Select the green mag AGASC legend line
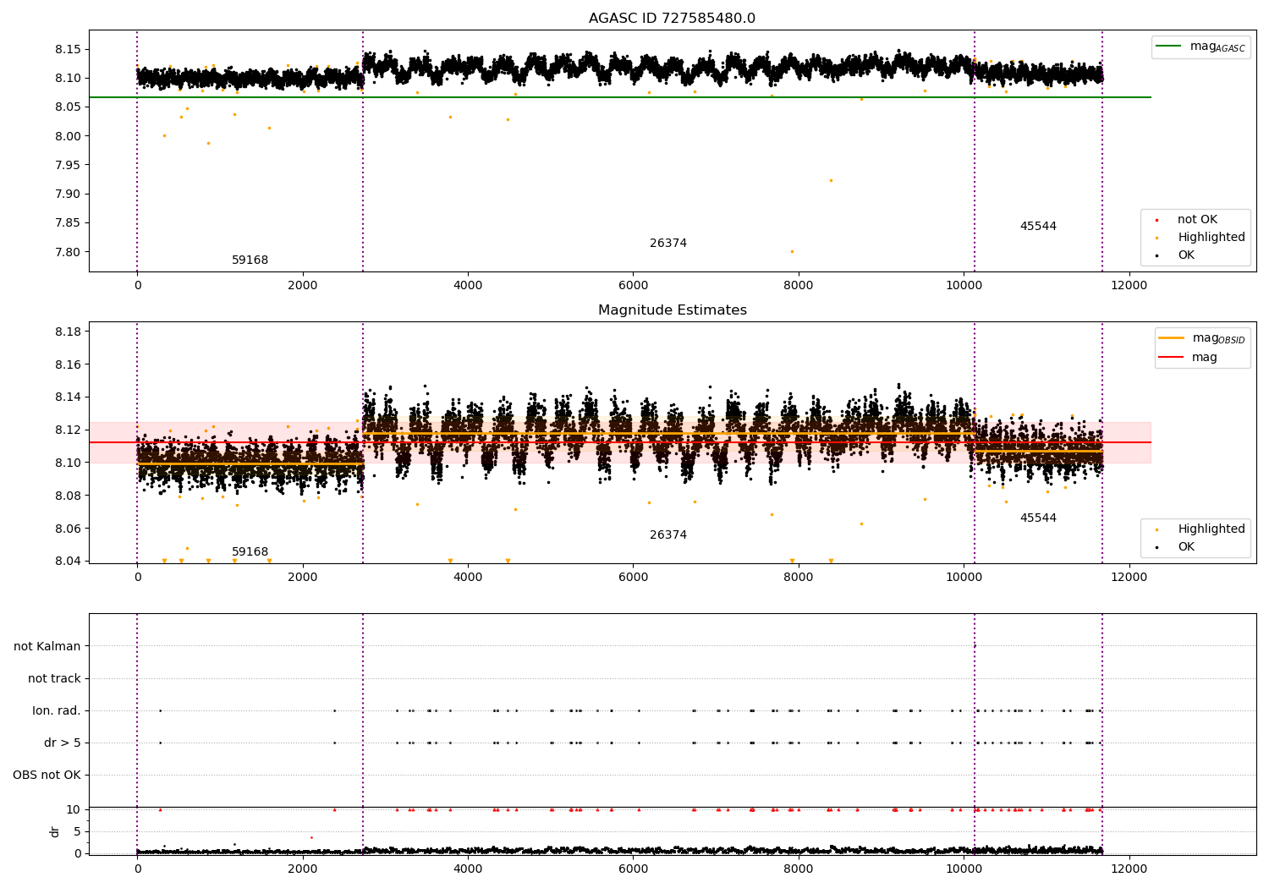Viewport: 1269px width, 888px height. [x=1168, y=47]
